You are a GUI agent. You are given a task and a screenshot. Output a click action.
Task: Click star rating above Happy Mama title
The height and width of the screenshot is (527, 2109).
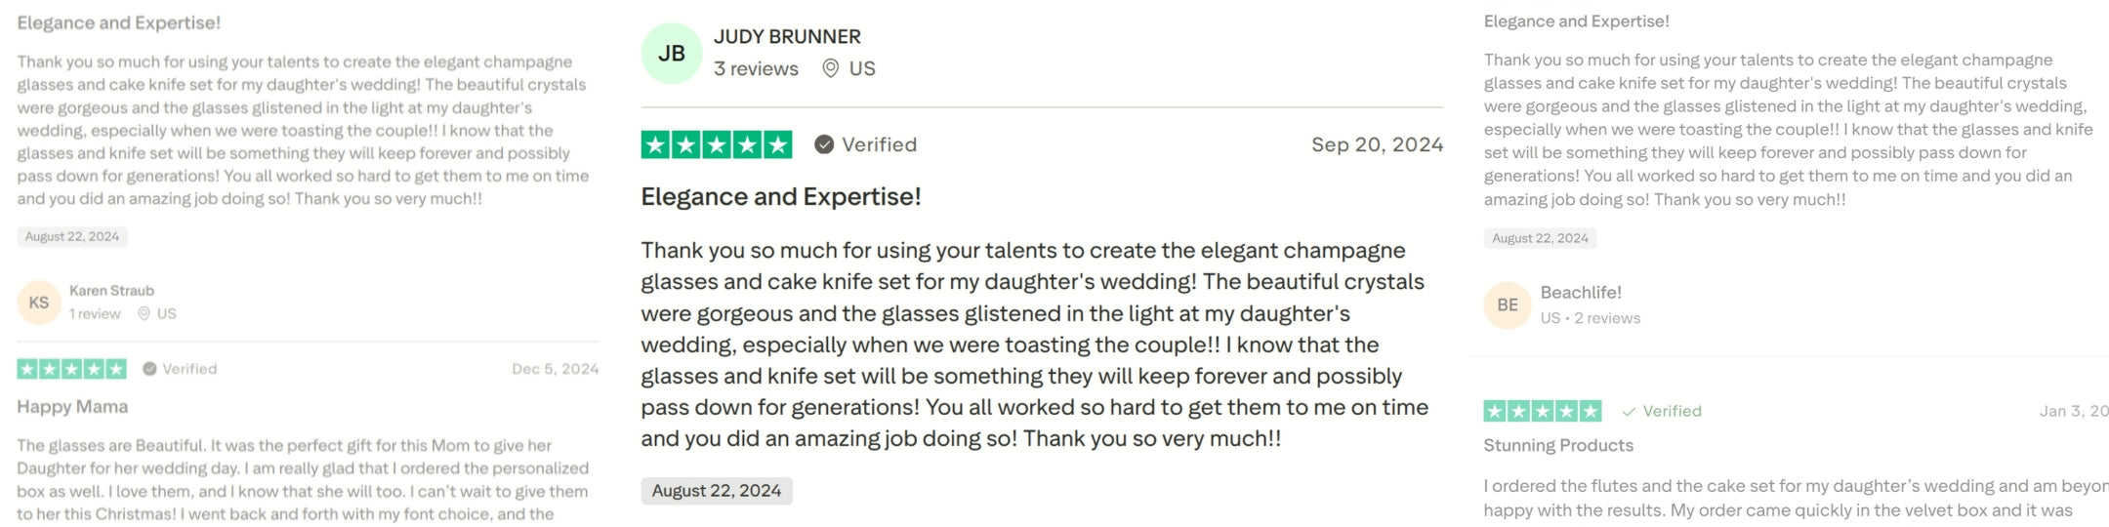coord(71,369)
